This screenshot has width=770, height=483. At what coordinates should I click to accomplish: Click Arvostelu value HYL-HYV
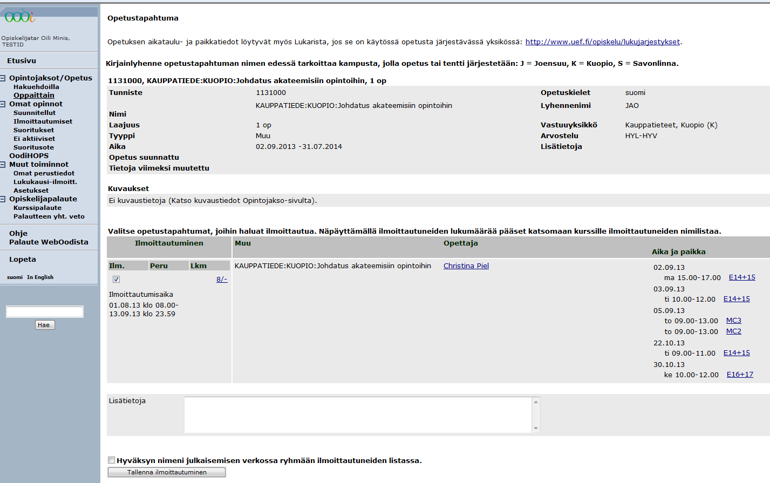pyautogui.click(x=641, y=136)
